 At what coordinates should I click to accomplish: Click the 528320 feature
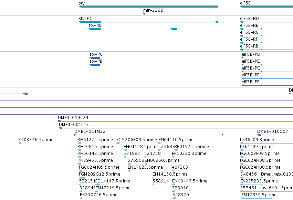[174, 198]
